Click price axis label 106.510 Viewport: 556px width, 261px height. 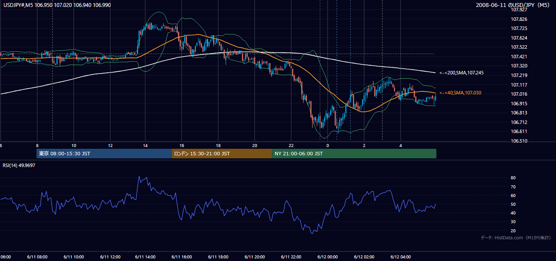(x=519, y=141)
